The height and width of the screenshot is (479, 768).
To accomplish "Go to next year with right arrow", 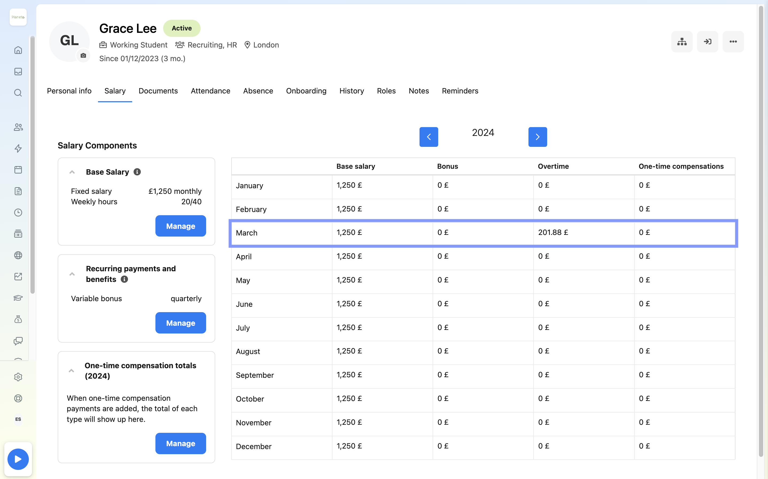I will click(x=538, y=137).
